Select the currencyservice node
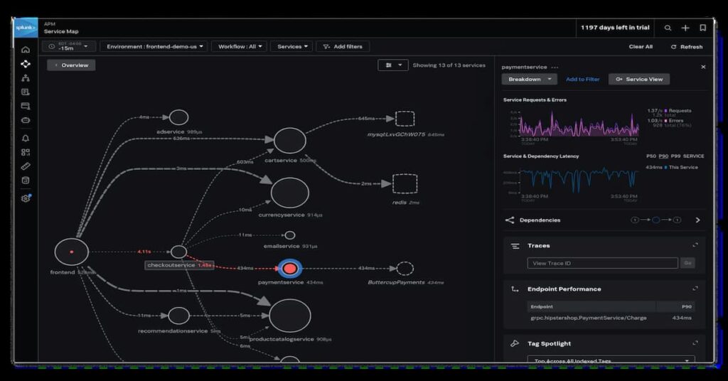This screenshot has height=381, width=728. click(290, 193)
